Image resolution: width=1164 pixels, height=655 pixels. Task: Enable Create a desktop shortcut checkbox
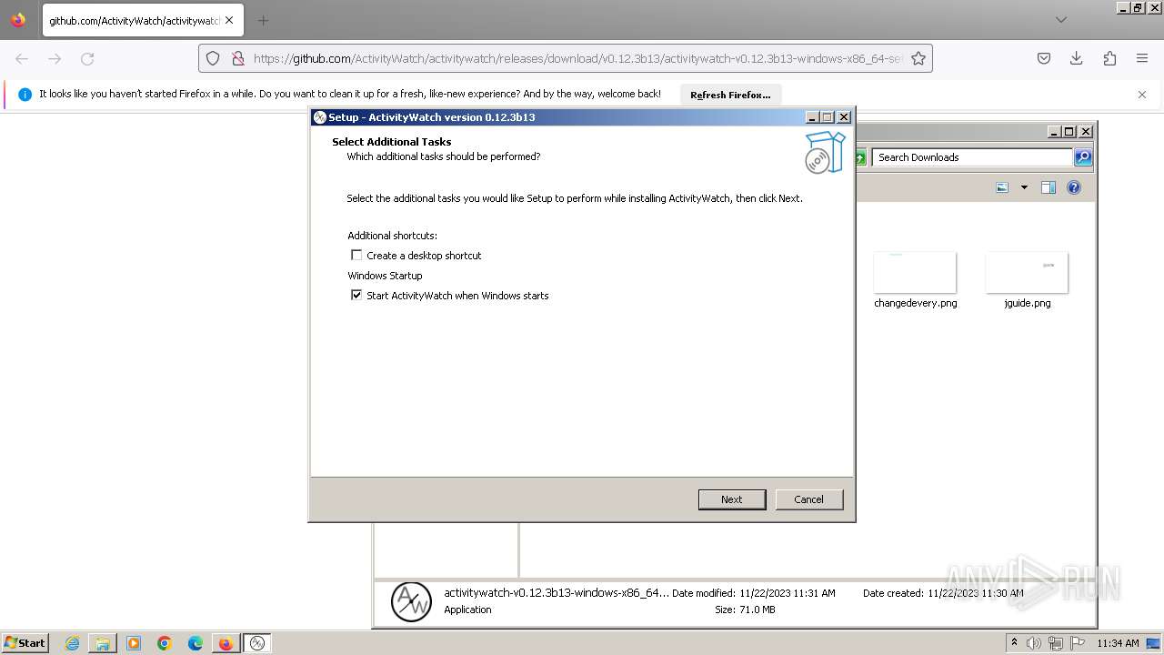tap(356, 256)
